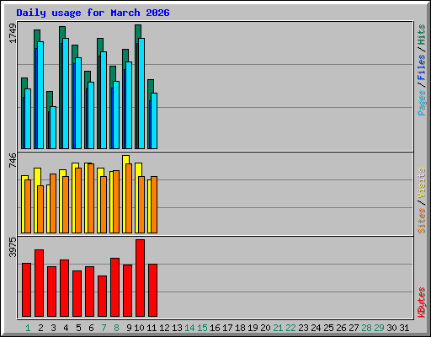Click the cyan pages bar for day 11
Image resolution: width=431 pixels, height=337 pixels.
coord(154,120)
